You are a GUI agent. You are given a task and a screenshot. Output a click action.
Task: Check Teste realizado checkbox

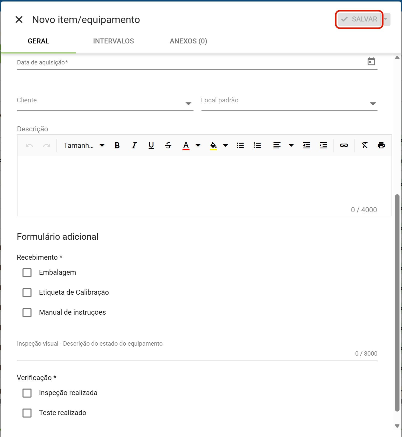27,413
